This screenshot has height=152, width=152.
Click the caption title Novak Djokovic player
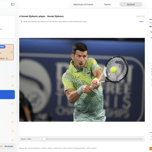coord(41,16)
